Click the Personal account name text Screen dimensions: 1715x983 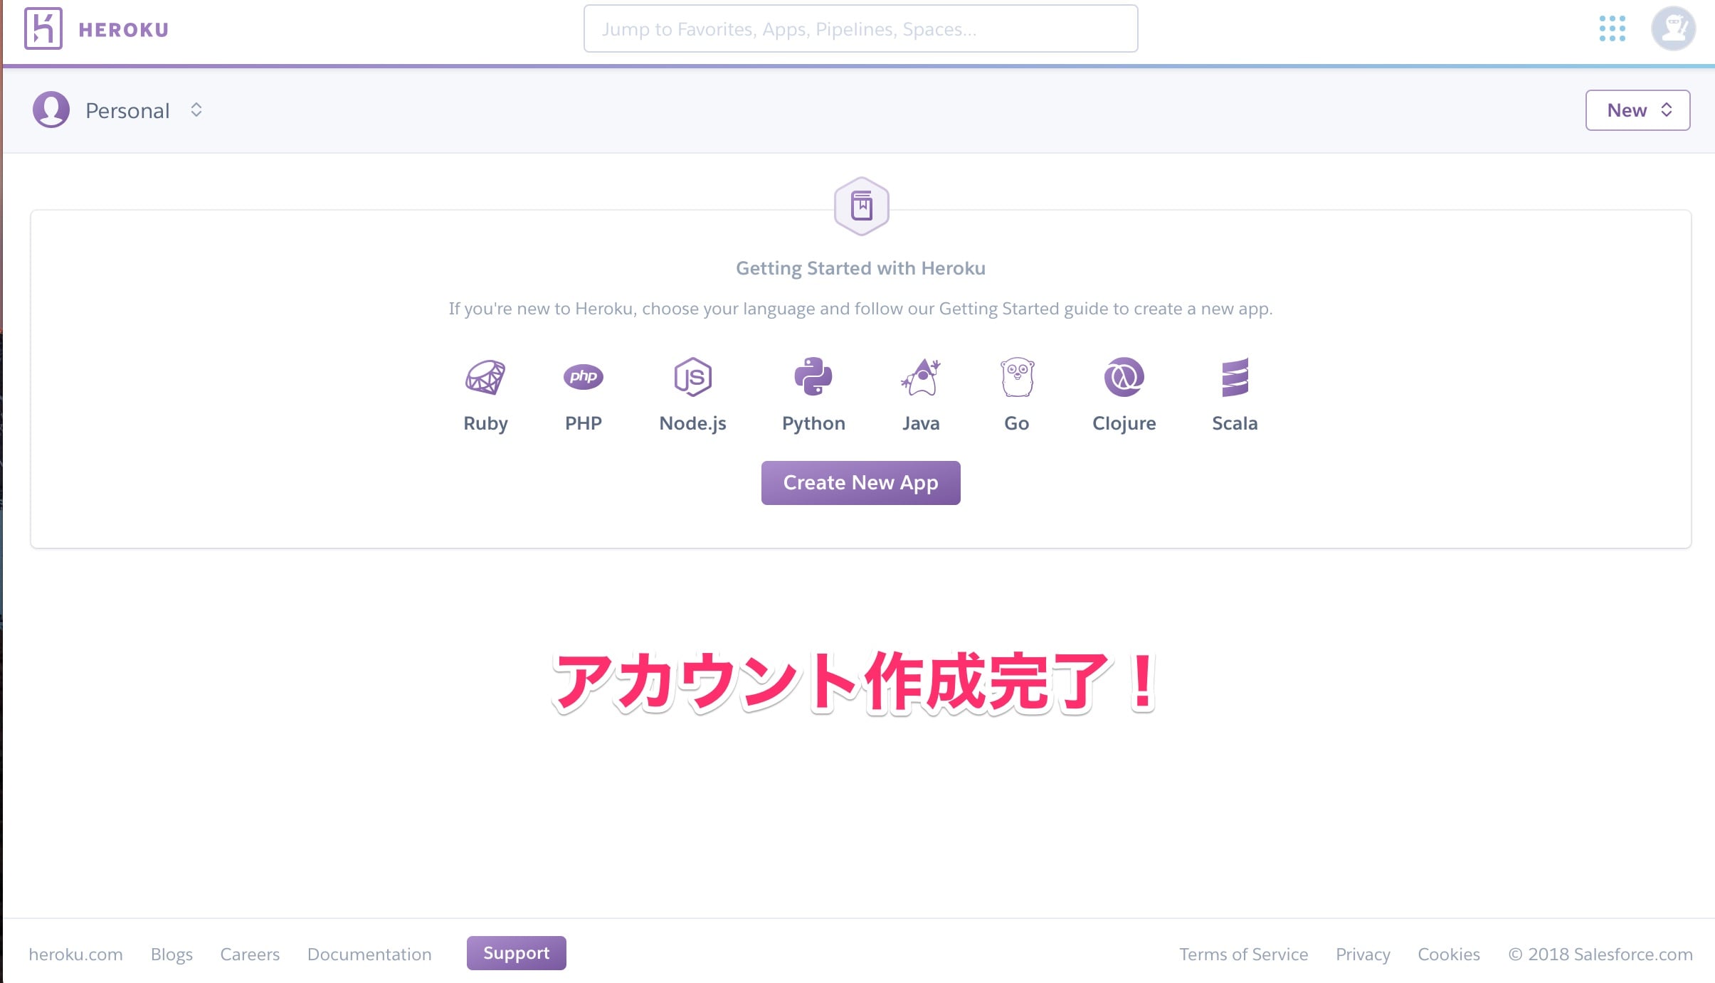127,110
